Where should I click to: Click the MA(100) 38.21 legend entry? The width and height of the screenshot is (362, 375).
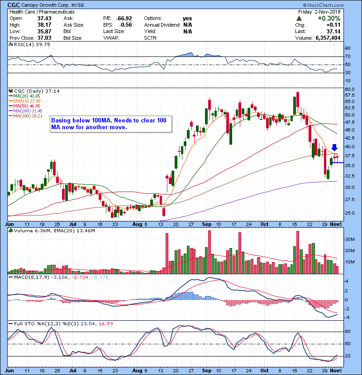28,116
